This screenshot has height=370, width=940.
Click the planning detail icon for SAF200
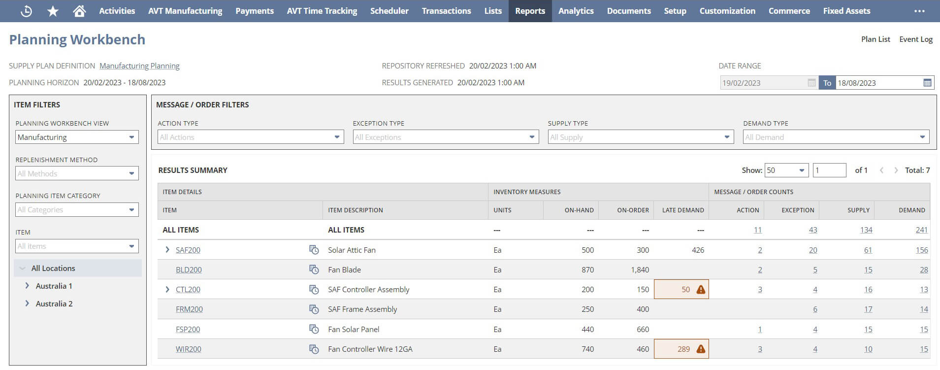tap(314, 250)
